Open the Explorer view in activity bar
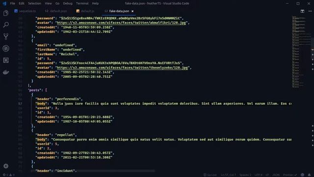Viewport: 314px width, 177px height. pos(6,13)
